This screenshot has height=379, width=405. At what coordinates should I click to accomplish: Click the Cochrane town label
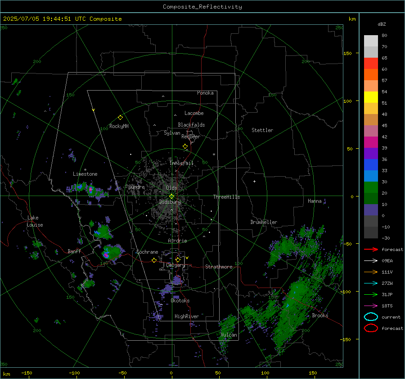coord(147,252)
